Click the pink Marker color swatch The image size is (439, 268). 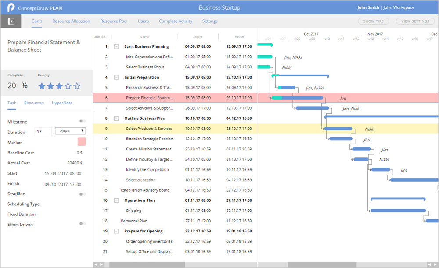tap(82, 142)
